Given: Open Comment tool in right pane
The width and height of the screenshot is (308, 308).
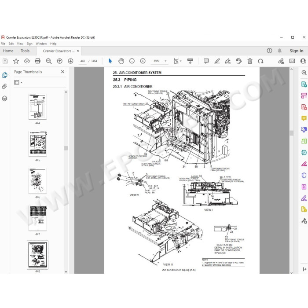Looking at the screenshot, I should click(x=304, y=118).
